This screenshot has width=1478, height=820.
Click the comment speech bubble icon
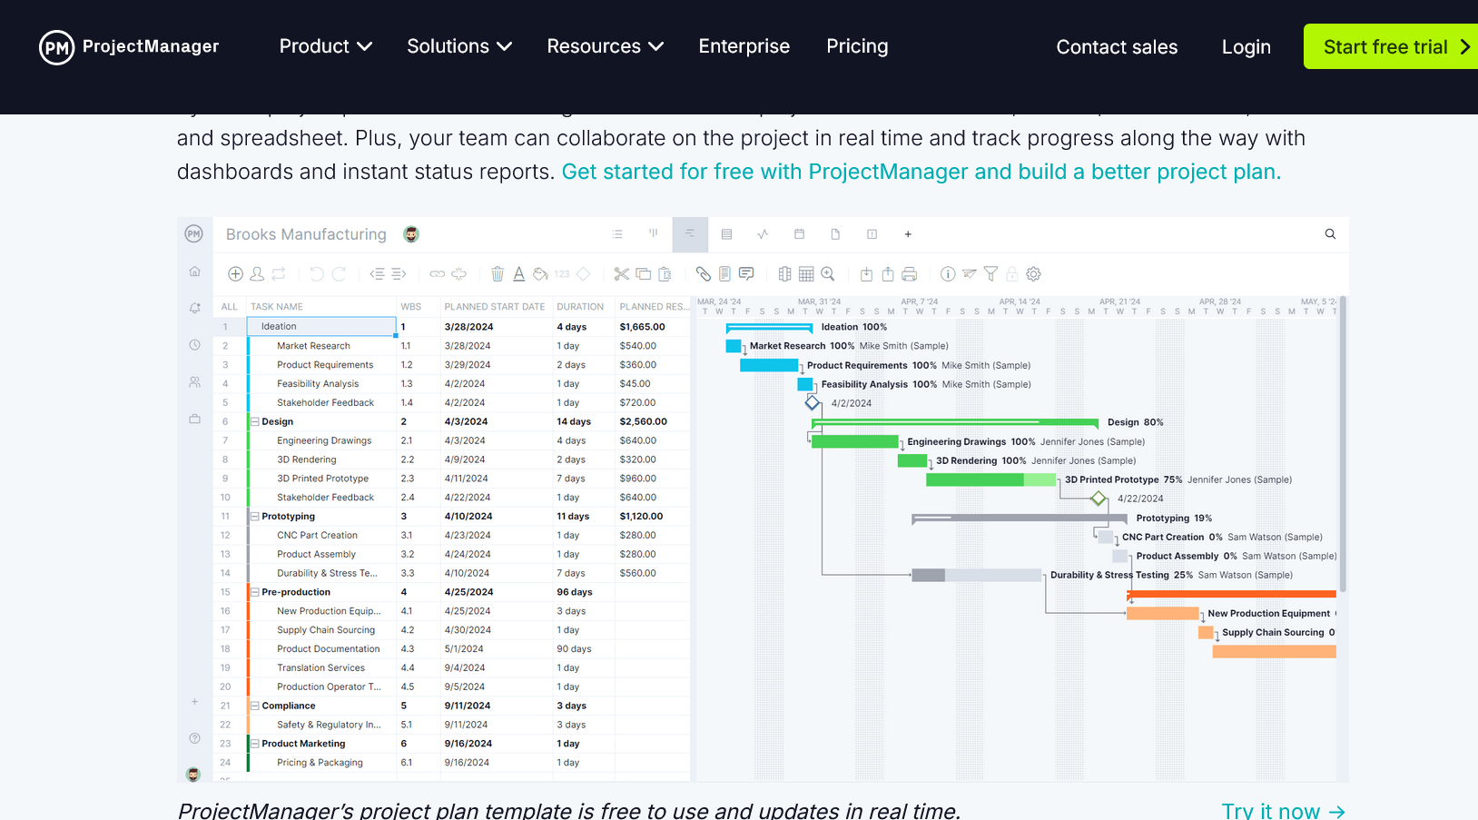[x=746, y=274]
